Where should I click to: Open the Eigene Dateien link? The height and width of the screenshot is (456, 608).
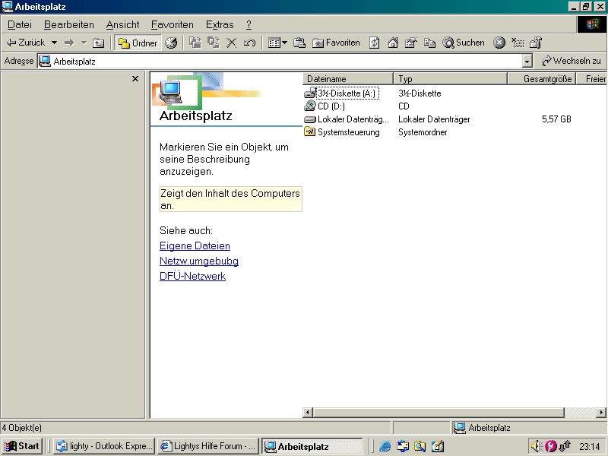click(x=195, y=246)
